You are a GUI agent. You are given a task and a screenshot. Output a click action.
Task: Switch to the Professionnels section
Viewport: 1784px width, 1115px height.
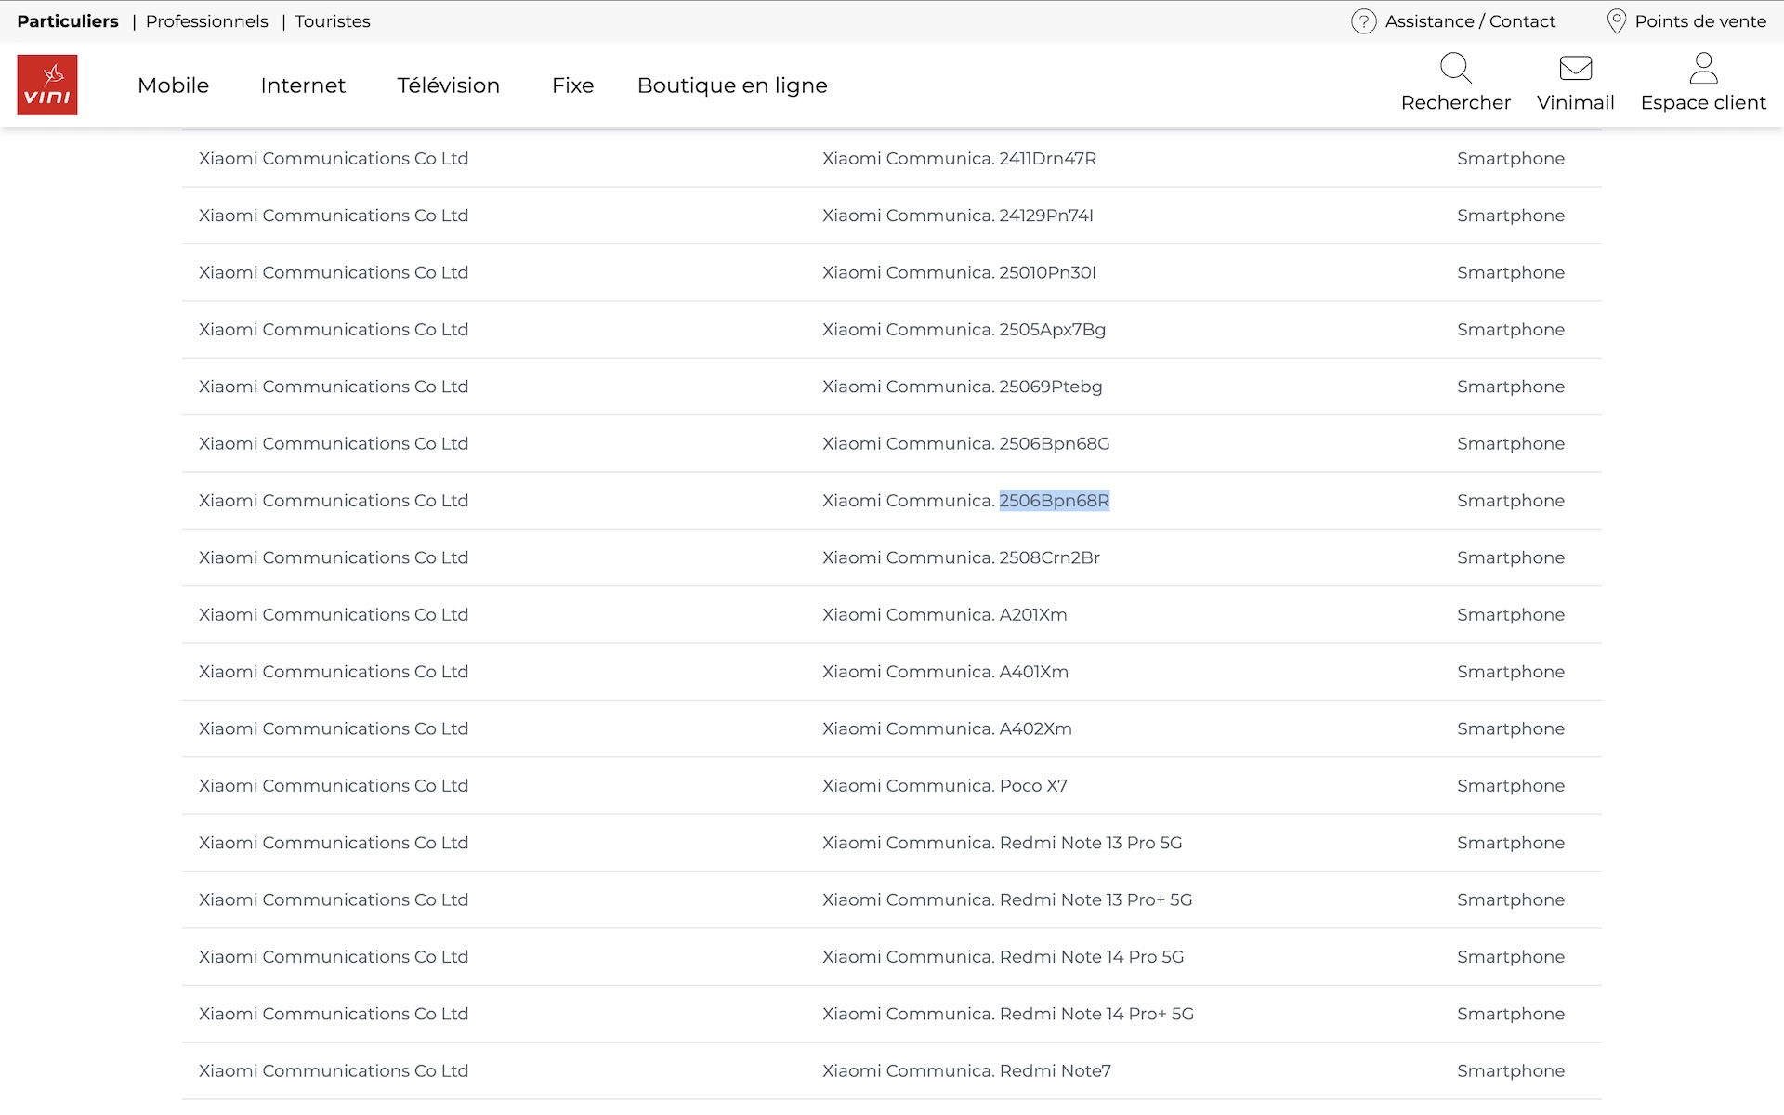206,21
